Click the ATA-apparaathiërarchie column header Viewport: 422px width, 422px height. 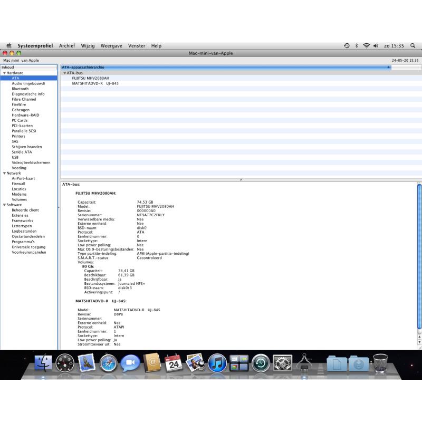pyautogui.click(x=226, y=68)
